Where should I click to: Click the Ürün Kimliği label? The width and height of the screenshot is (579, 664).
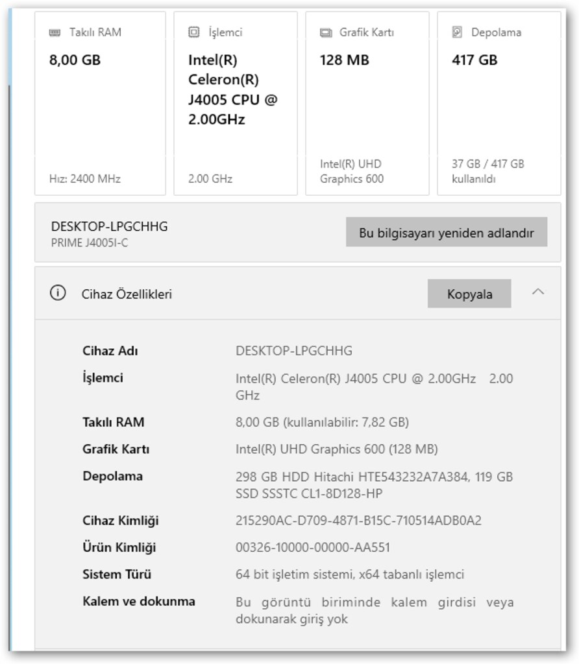pyautogui.click(x=119, y=547)
